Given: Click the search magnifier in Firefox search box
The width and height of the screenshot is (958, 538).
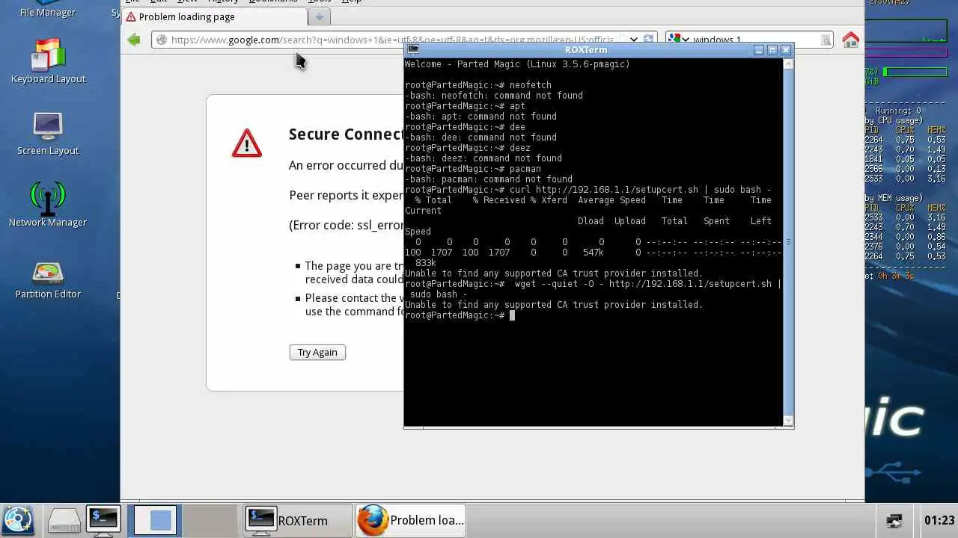Looking at the screenshot, I should click(826, 40).
